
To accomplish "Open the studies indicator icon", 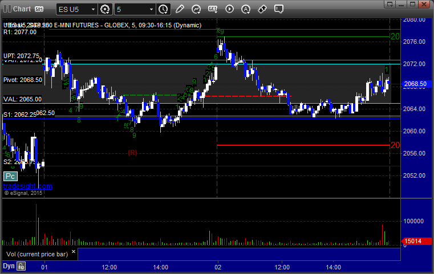I will 196,10.
